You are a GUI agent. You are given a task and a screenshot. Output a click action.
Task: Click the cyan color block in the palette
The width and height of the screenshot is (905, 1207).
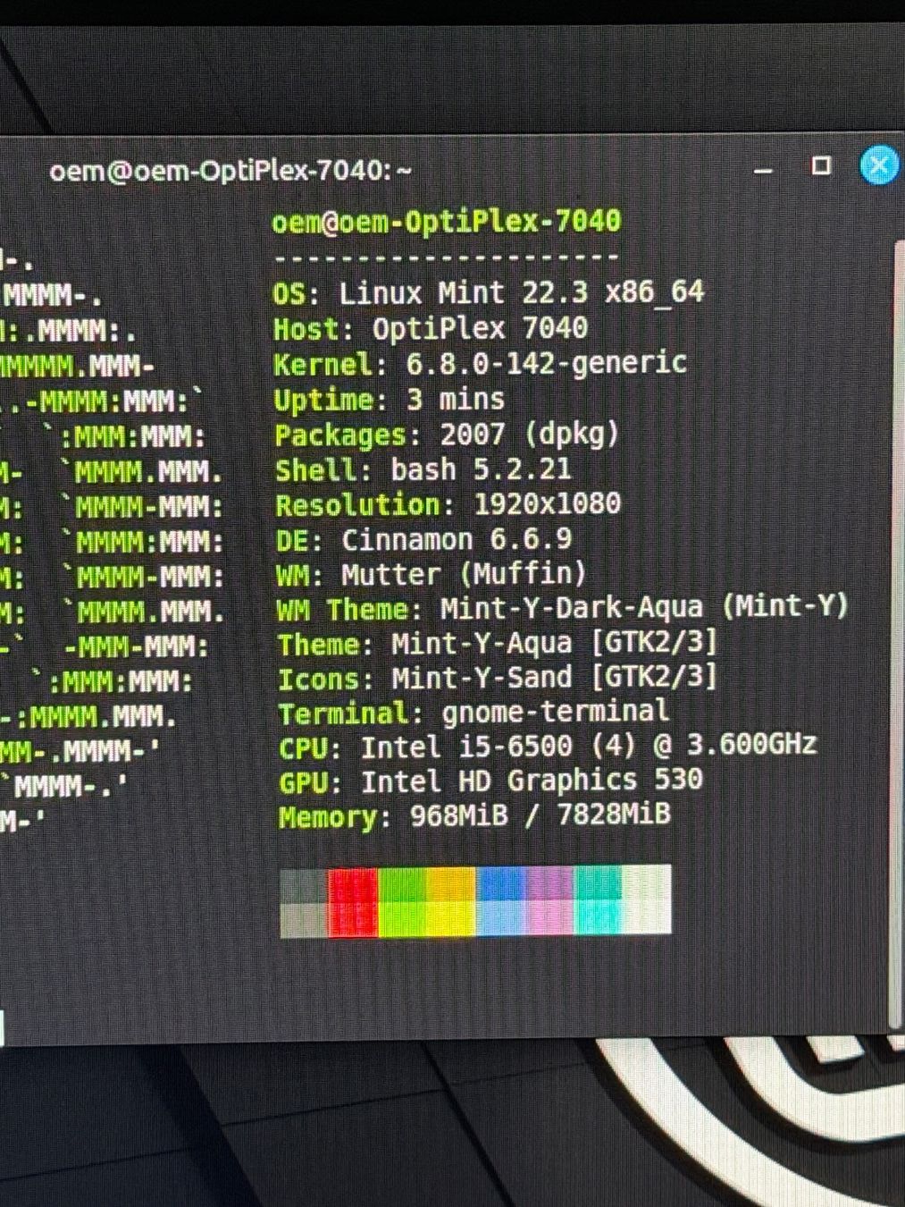(598, 899)
